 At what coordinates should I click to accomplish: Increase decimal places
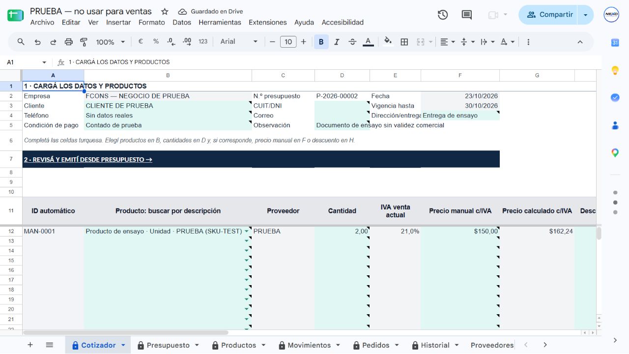pos(187,42)
